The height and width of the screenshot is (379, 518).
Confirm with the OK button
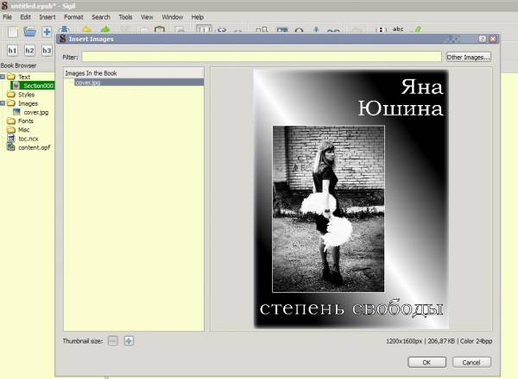pos(426,362)
